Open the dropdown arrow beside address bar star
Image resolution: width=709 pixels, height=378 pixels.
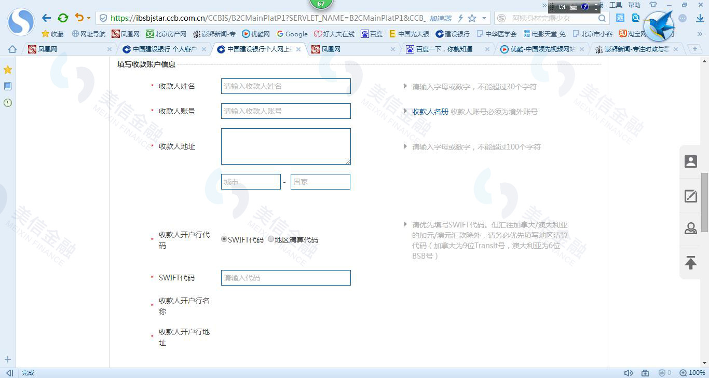coord(484,18)
